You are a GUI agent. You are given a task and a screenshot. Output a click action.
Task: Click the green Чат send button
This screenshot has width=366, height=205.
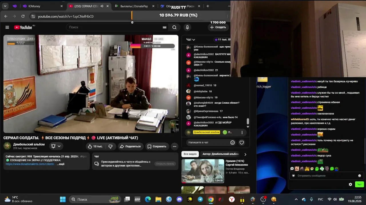tap(359, 184)
